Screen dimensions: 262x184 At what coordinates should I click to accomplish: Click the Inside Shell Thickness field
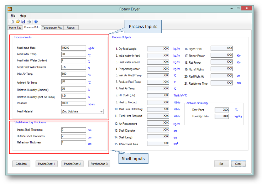point(74,130)
